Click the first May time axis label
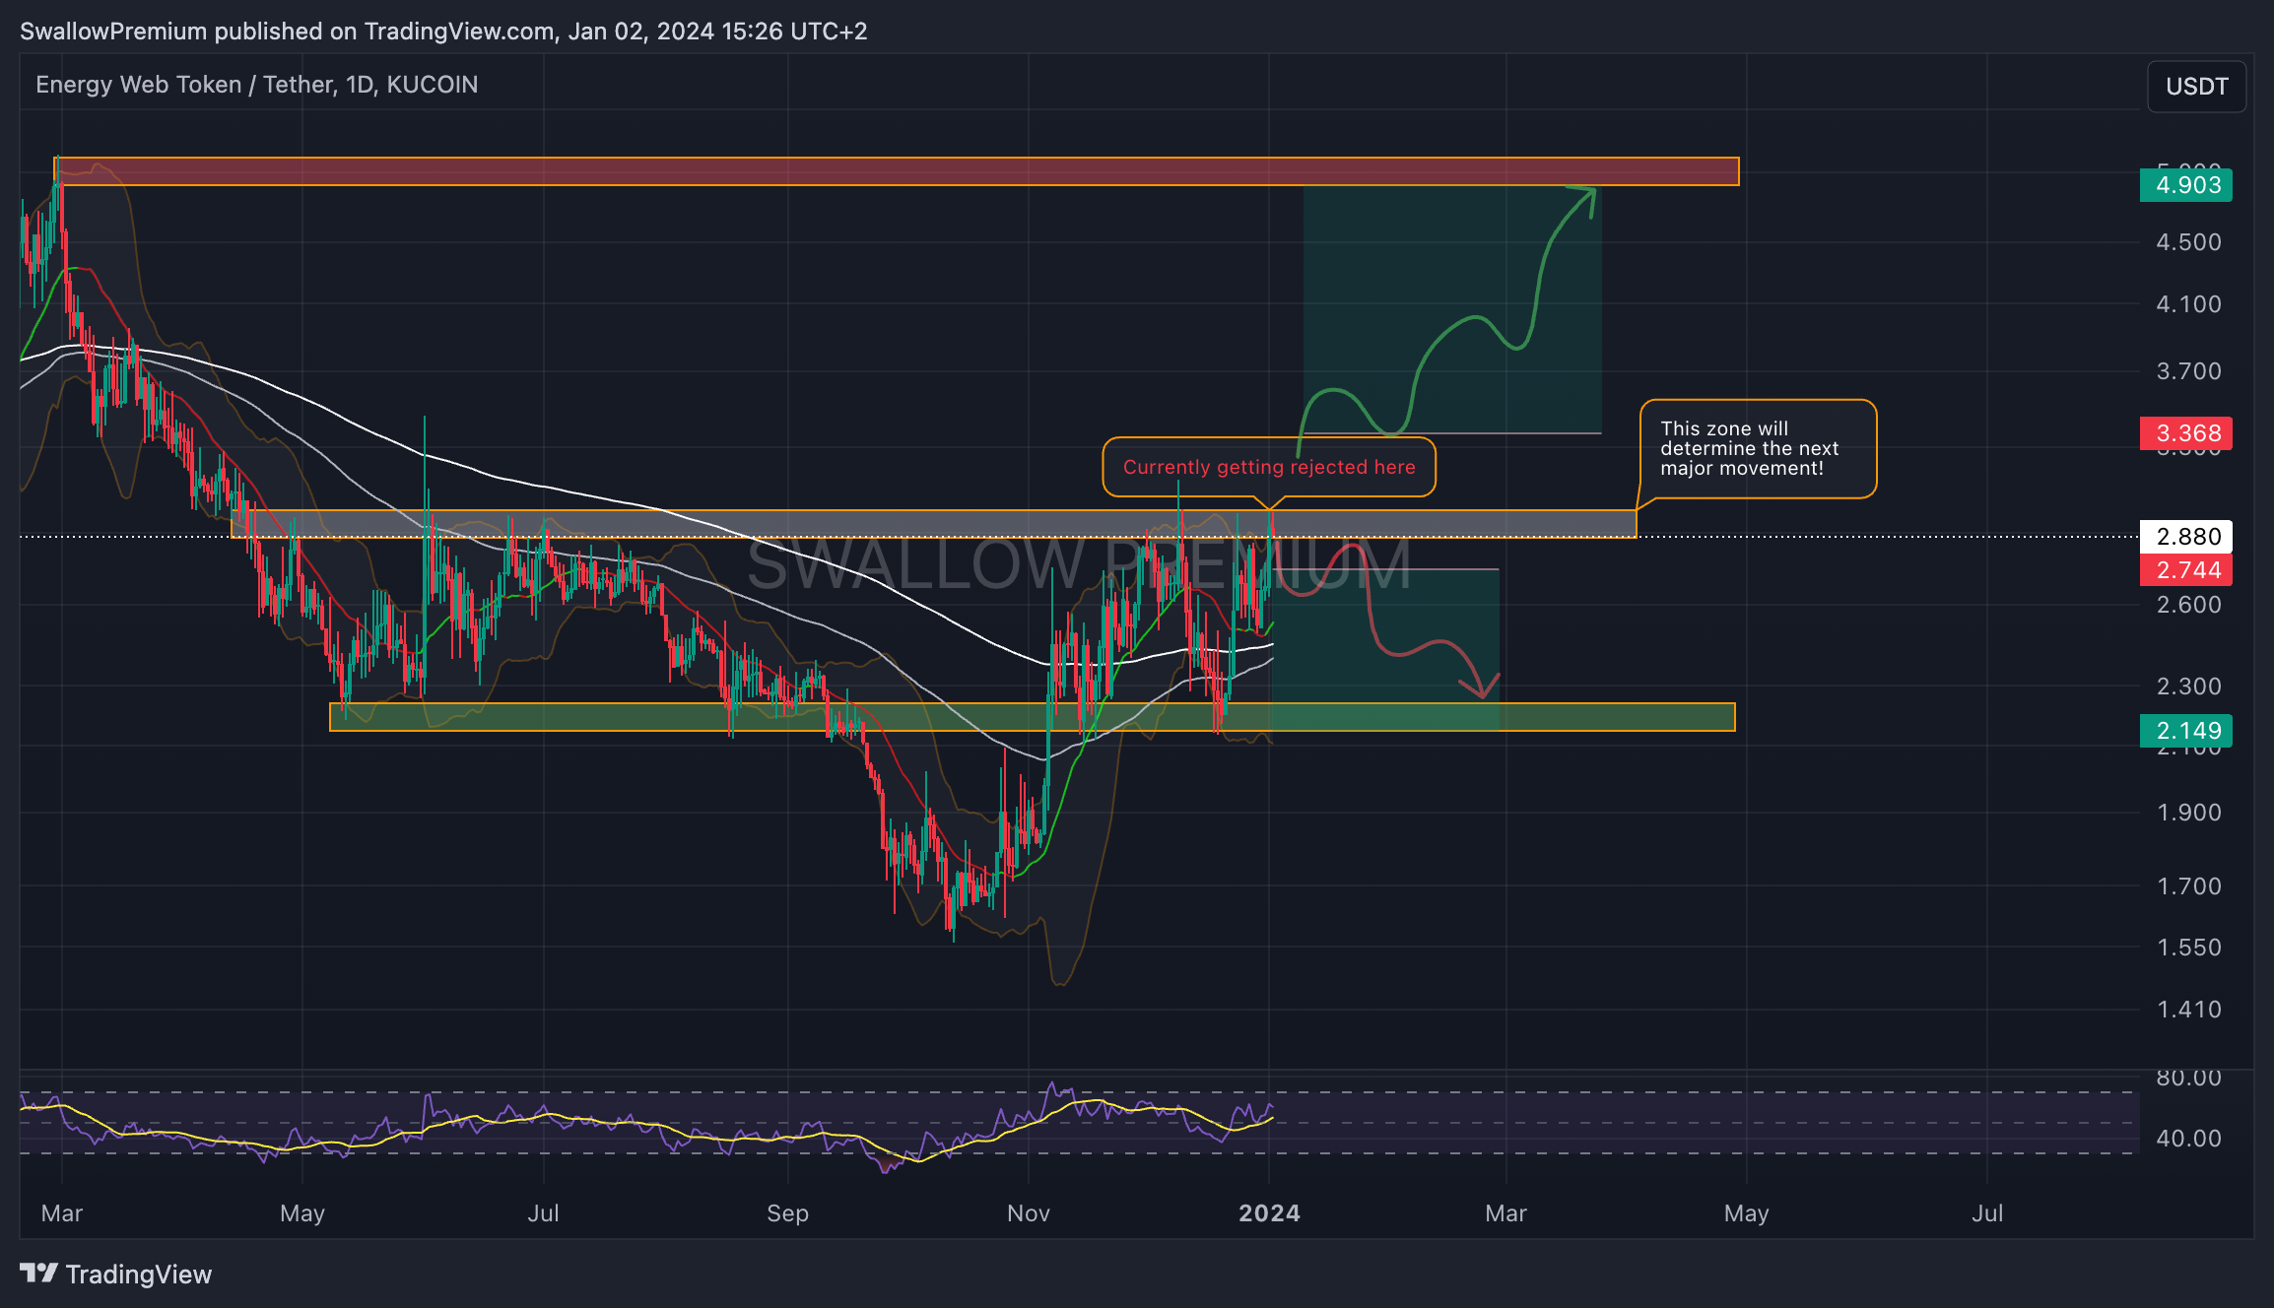The height and width of the screenshot is (1308, 2274). pos(302,1213)
